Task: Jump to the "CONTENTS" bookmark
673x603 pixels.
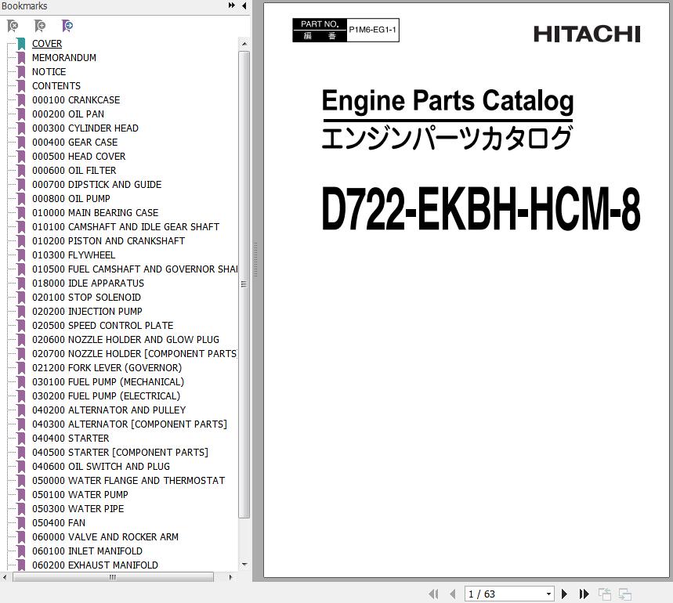Action: pos(56,86)
